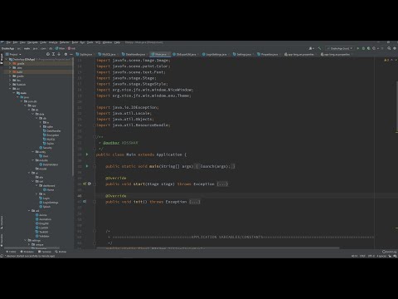
Task: Open the Properties.java editor tab
Action: point(269,54)
